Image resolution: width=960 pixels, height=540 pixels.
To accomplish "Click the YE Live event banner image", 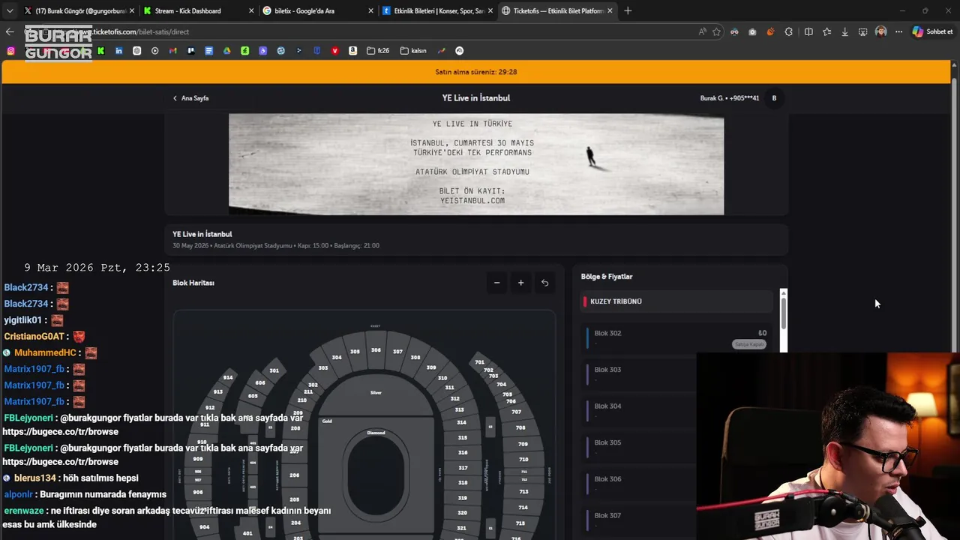I will (476, 164).
